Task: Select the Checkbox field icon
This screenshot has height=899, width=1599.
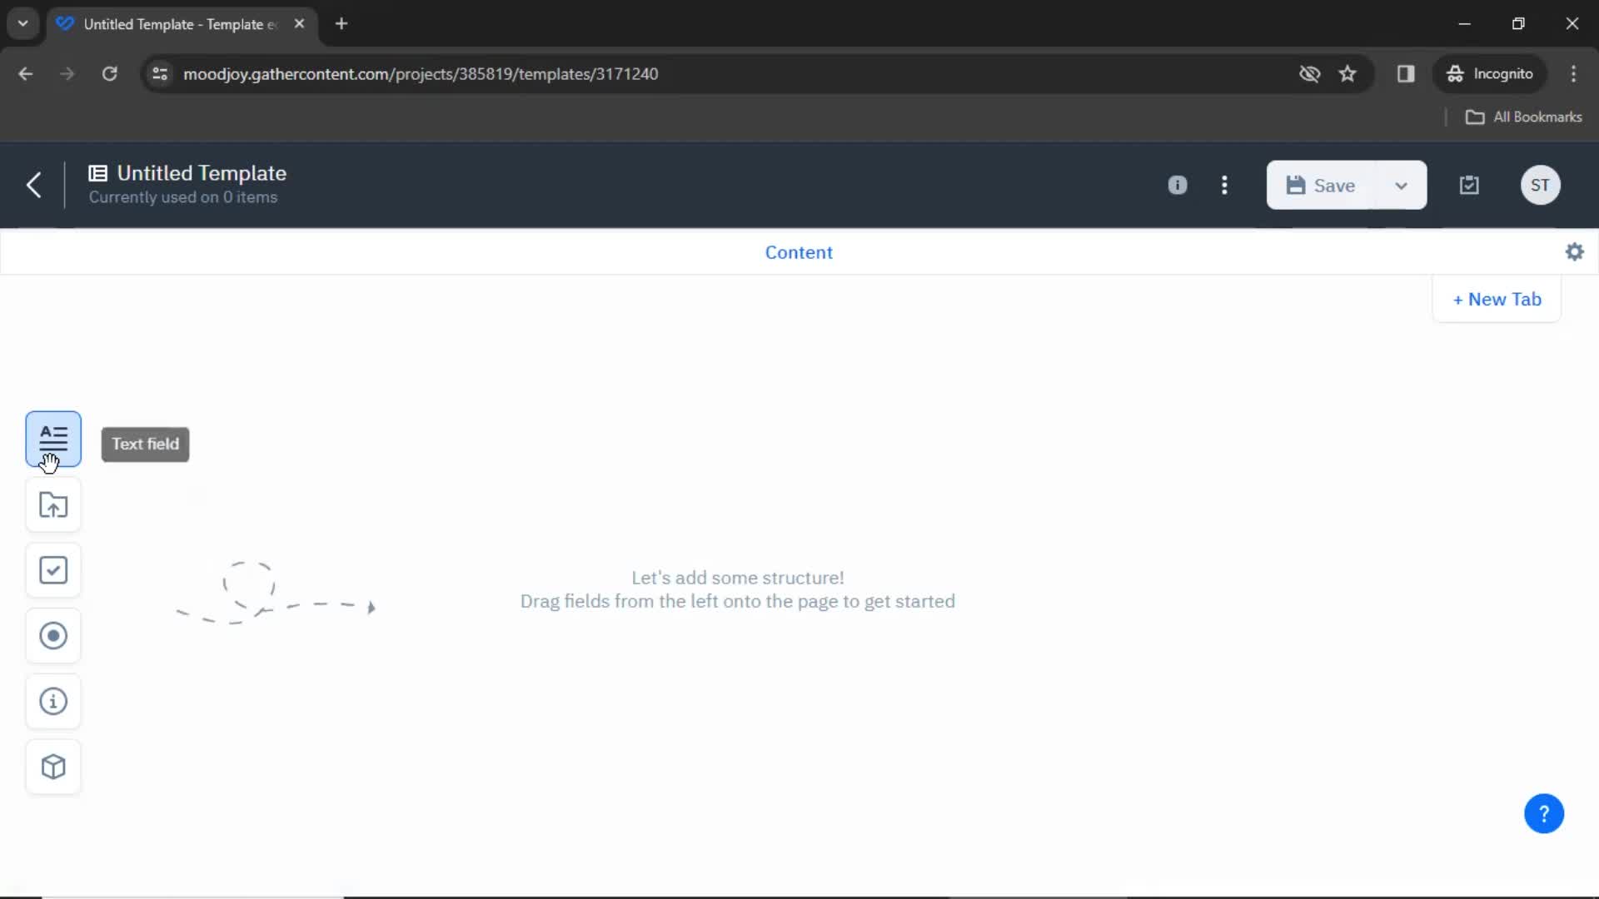Action: (x=53, y=570)
